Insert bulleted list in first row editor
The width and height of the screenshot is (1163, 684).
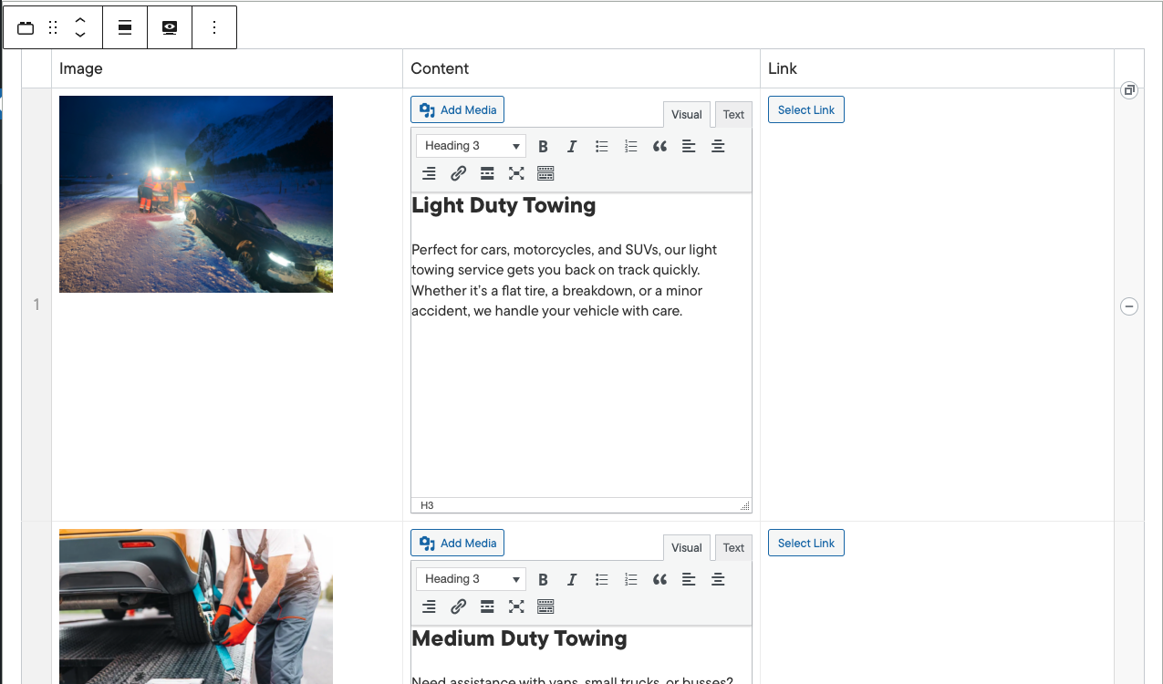[x=601, y=147]
